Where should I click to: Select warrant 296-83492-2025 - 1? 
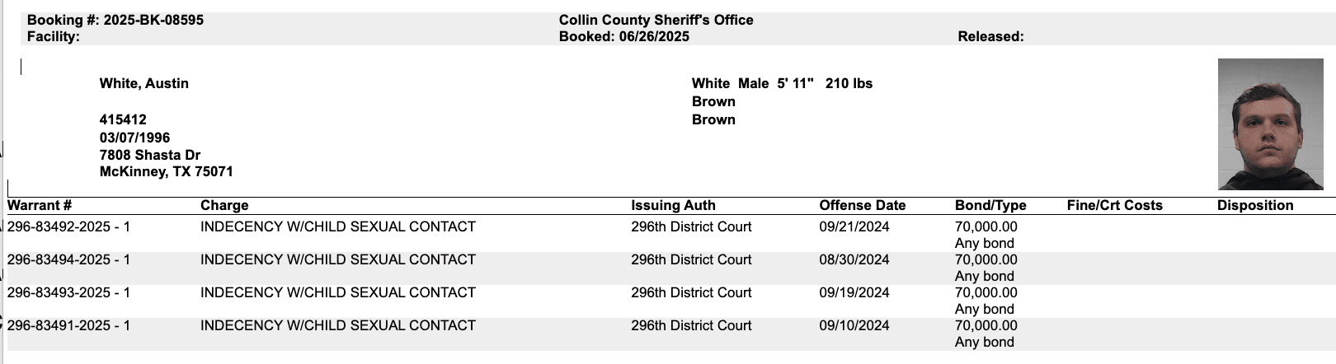(x=68, y=226)
